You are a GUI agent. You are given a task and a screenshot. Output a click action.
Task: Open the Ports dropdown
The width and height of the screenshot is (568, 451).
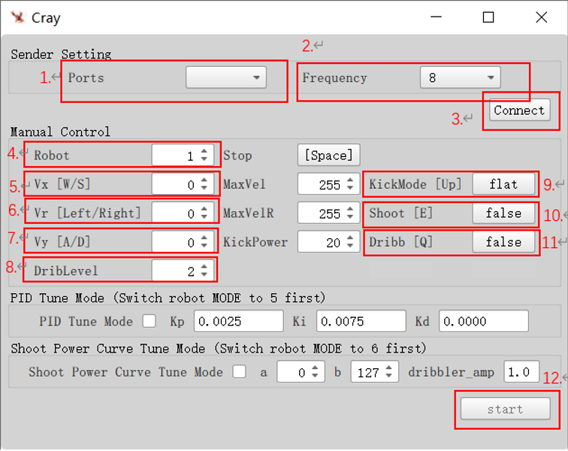click(226, 77)
